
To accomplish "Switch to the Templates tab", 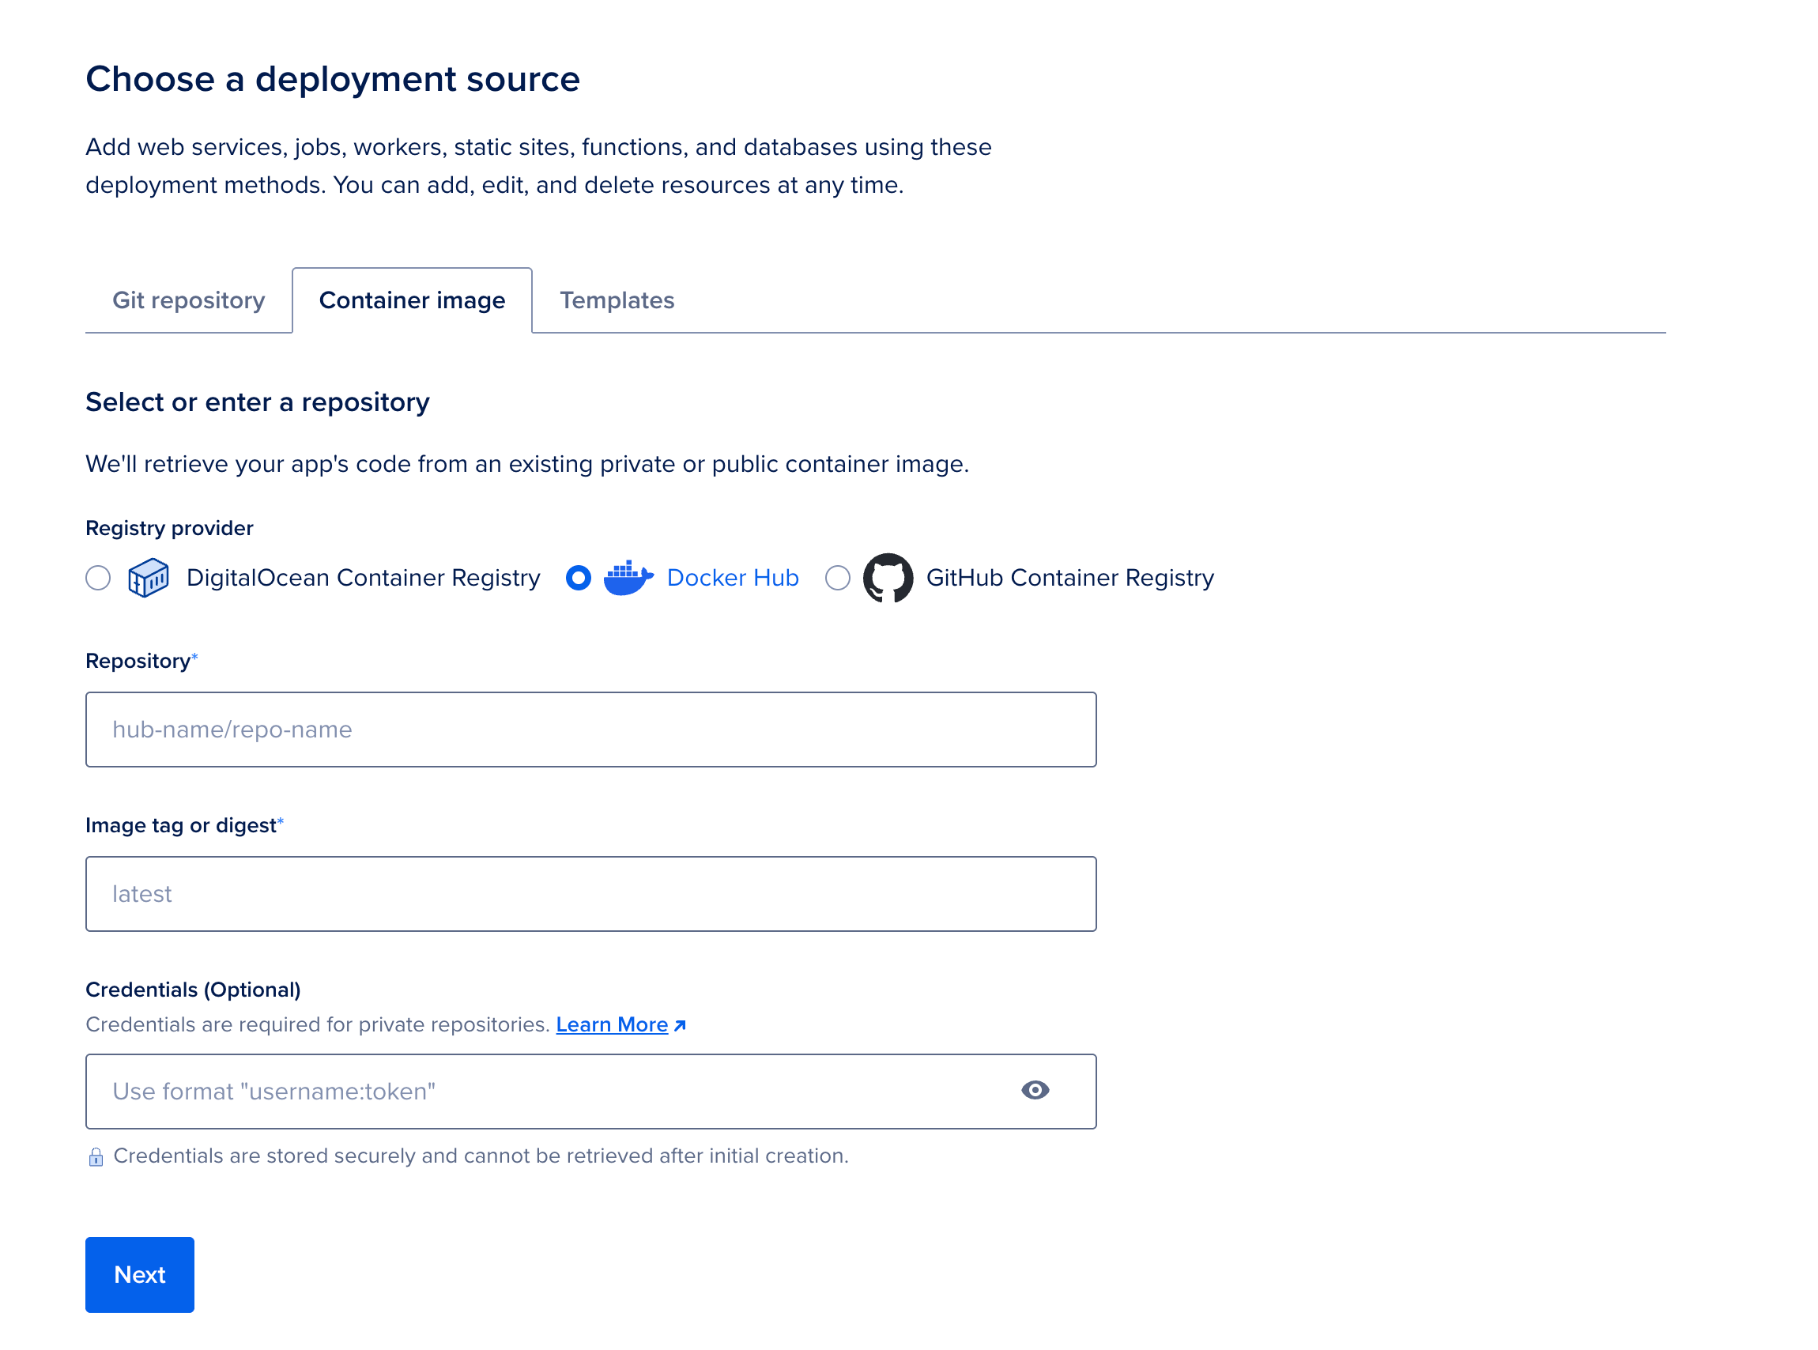I will (617, 300).
